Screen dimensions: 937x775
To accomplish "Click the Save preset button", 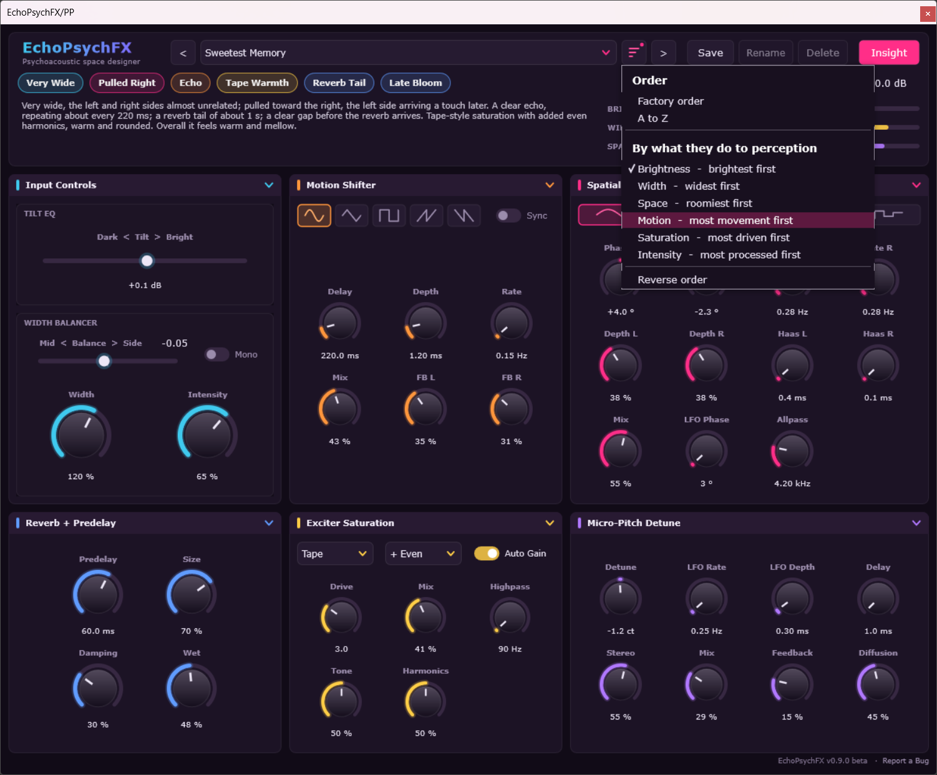I will pyautogui.click(x=711, y=53).
